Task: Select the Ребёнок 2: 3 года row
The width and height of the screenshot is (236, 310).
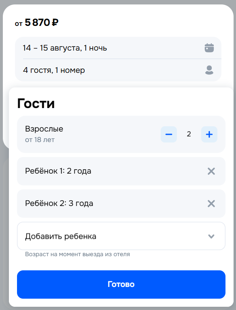Action: click(121, 204)
